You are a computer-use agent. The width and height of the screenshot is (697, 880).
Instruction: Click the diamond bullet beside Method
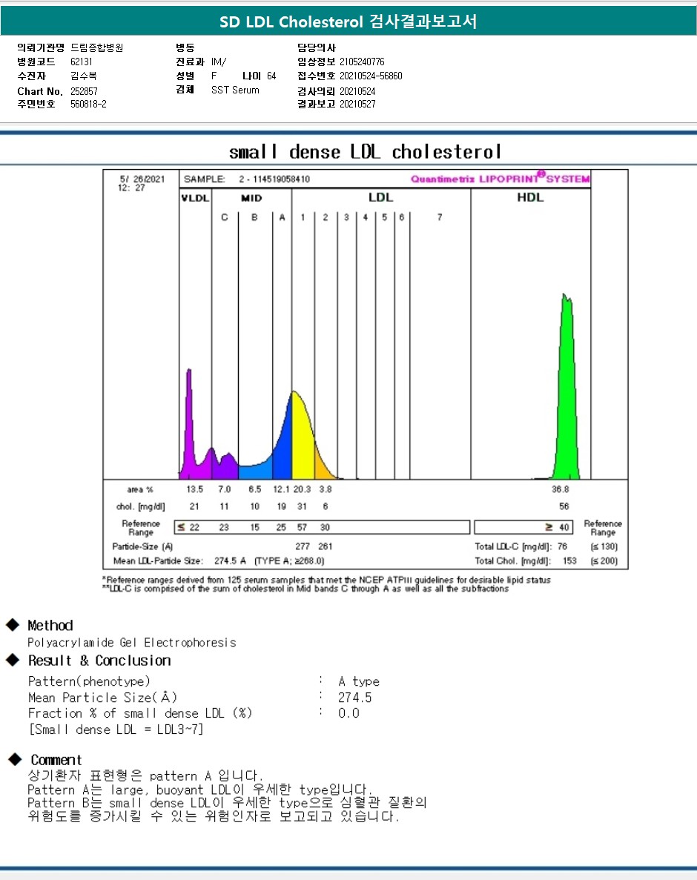pos(13,625)
